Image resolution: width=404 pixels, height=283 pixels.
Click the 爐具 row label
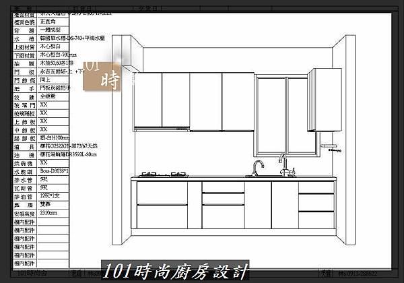coord(25,147)
